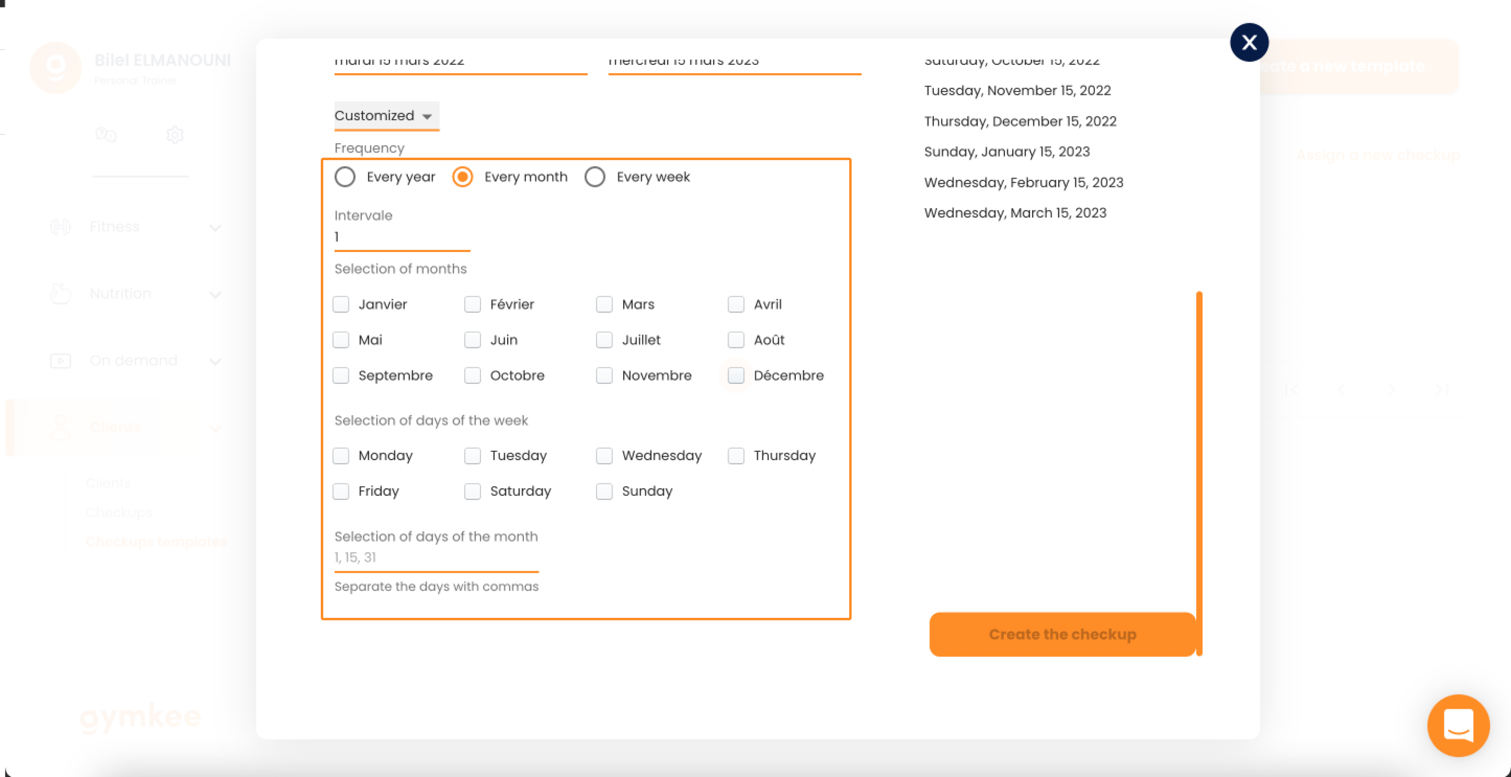Click the Intervale input field

pos(402,237)
